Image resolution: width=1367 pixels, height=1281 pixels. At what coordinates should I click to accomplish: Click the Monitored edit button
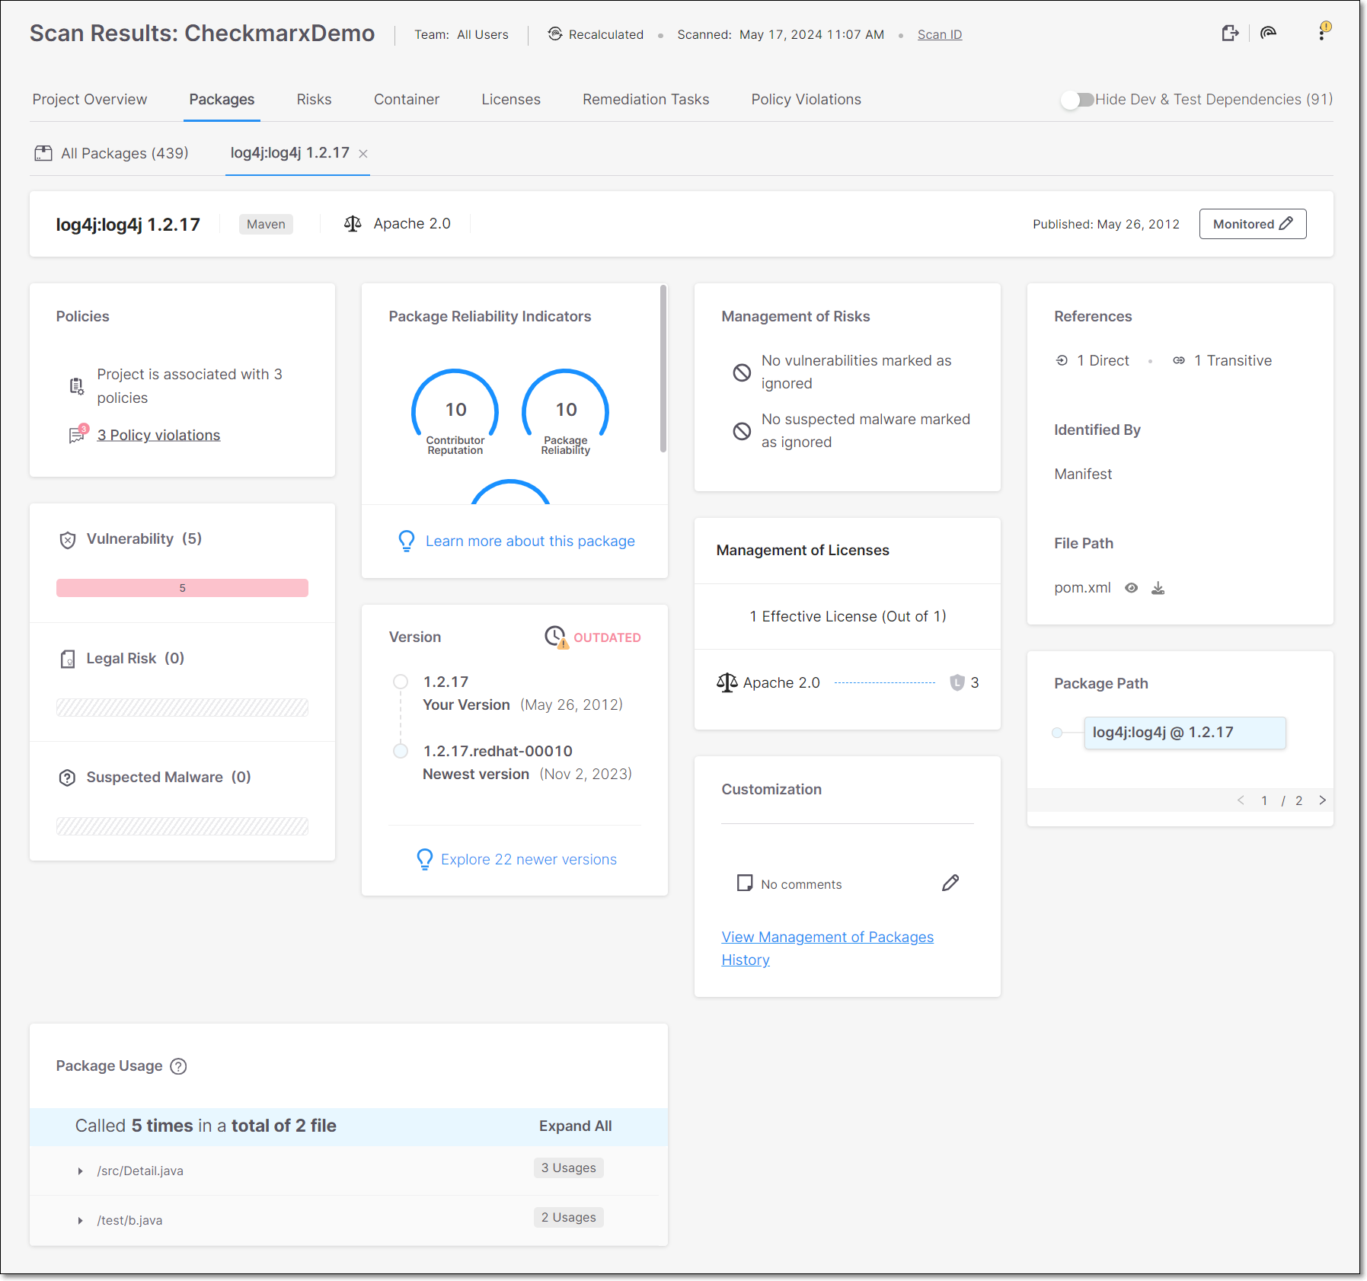tap(1252, 224)
